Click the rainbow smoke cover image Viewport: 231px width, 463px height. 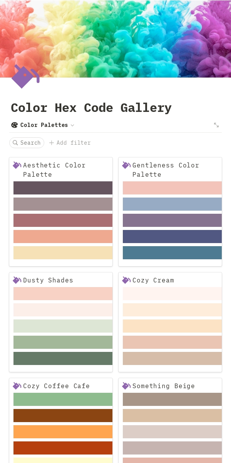click(x=115, y=35)
